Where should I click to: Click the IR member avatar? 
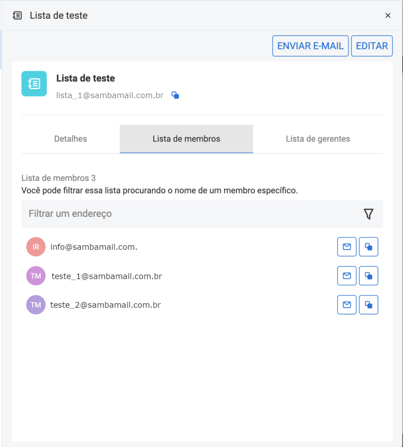36,247
